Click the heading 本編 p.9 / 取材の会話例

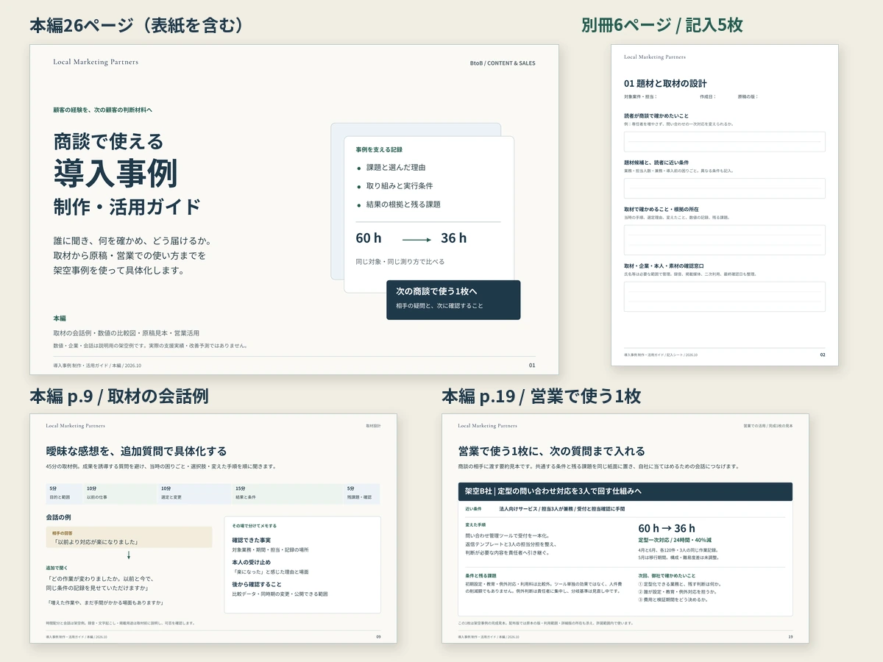119,396
